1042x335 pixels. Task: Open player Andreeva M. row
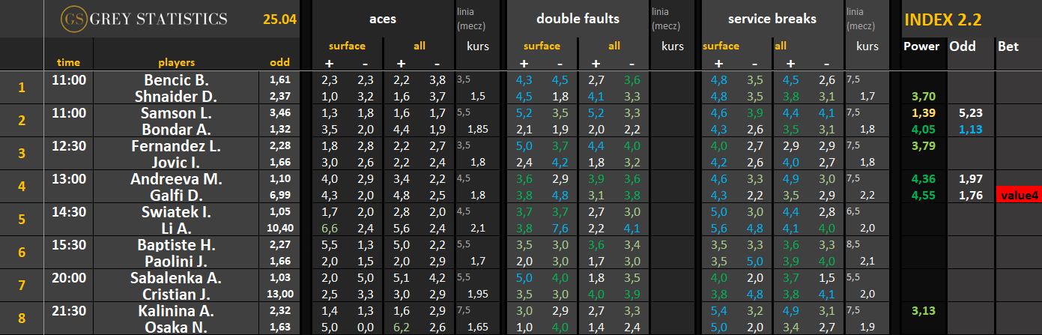[x=177, y=179]
